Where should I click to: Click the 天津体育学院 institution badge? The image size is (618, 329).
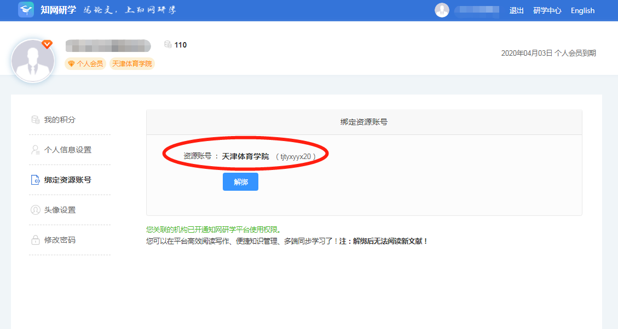click(x=132, y=64)
